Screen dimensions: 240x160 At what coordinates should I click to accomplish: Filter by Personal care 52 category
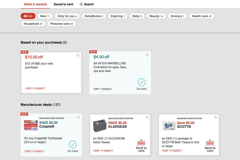point(62,24)
